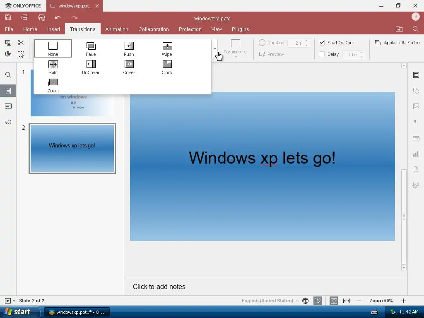Zoom out with the minus button
This screenshot has width=424, height=318.
coord(359,301)
